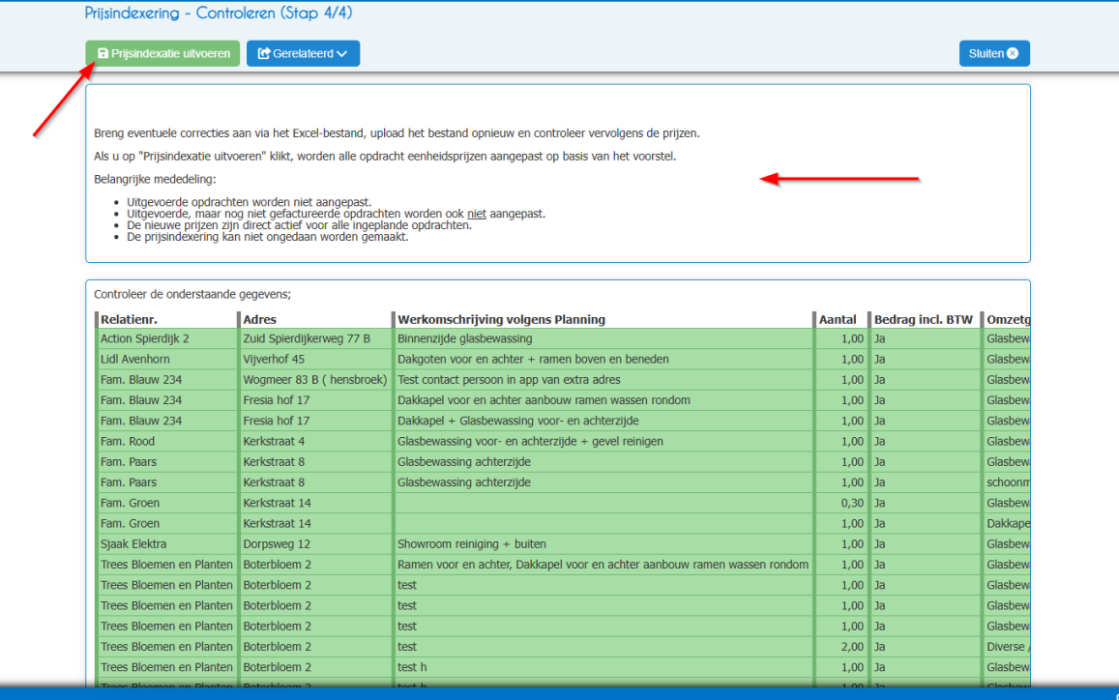
Task: Click the gevel reinigen description cell
Action: pos(604,442)
